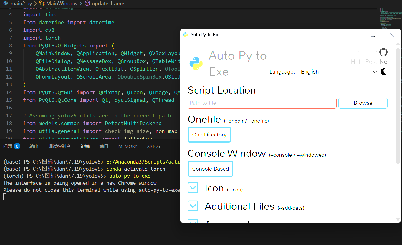Click the MainWindow class icon in the breadcrumb
This screenshot has width=402, height=245.
click(x=42, y=4)
